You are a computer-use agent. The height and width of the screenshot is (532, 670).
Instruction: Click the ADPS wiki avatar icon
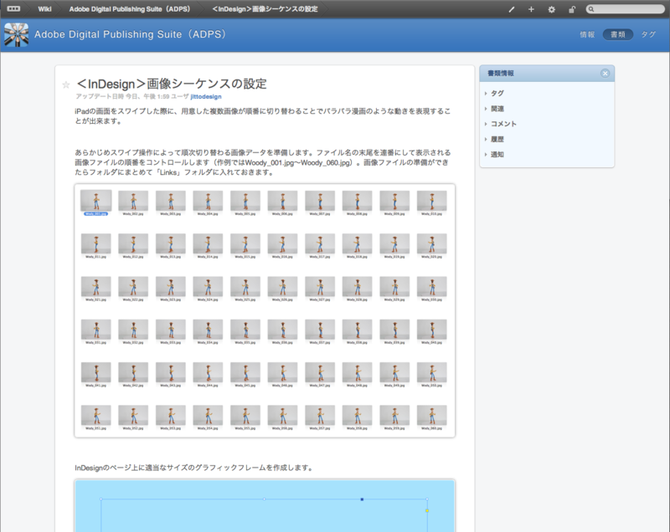[16, 34]
